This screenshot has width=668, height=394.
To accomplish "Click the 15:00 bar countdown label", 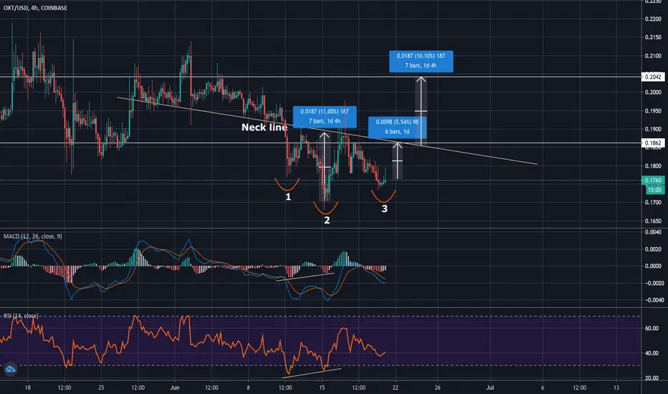I will coord(654,190).
